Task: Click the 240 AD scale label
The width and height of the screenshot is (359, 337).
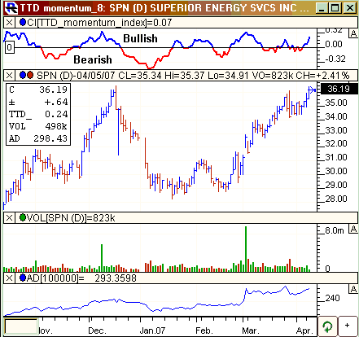Action: [332, 298]
